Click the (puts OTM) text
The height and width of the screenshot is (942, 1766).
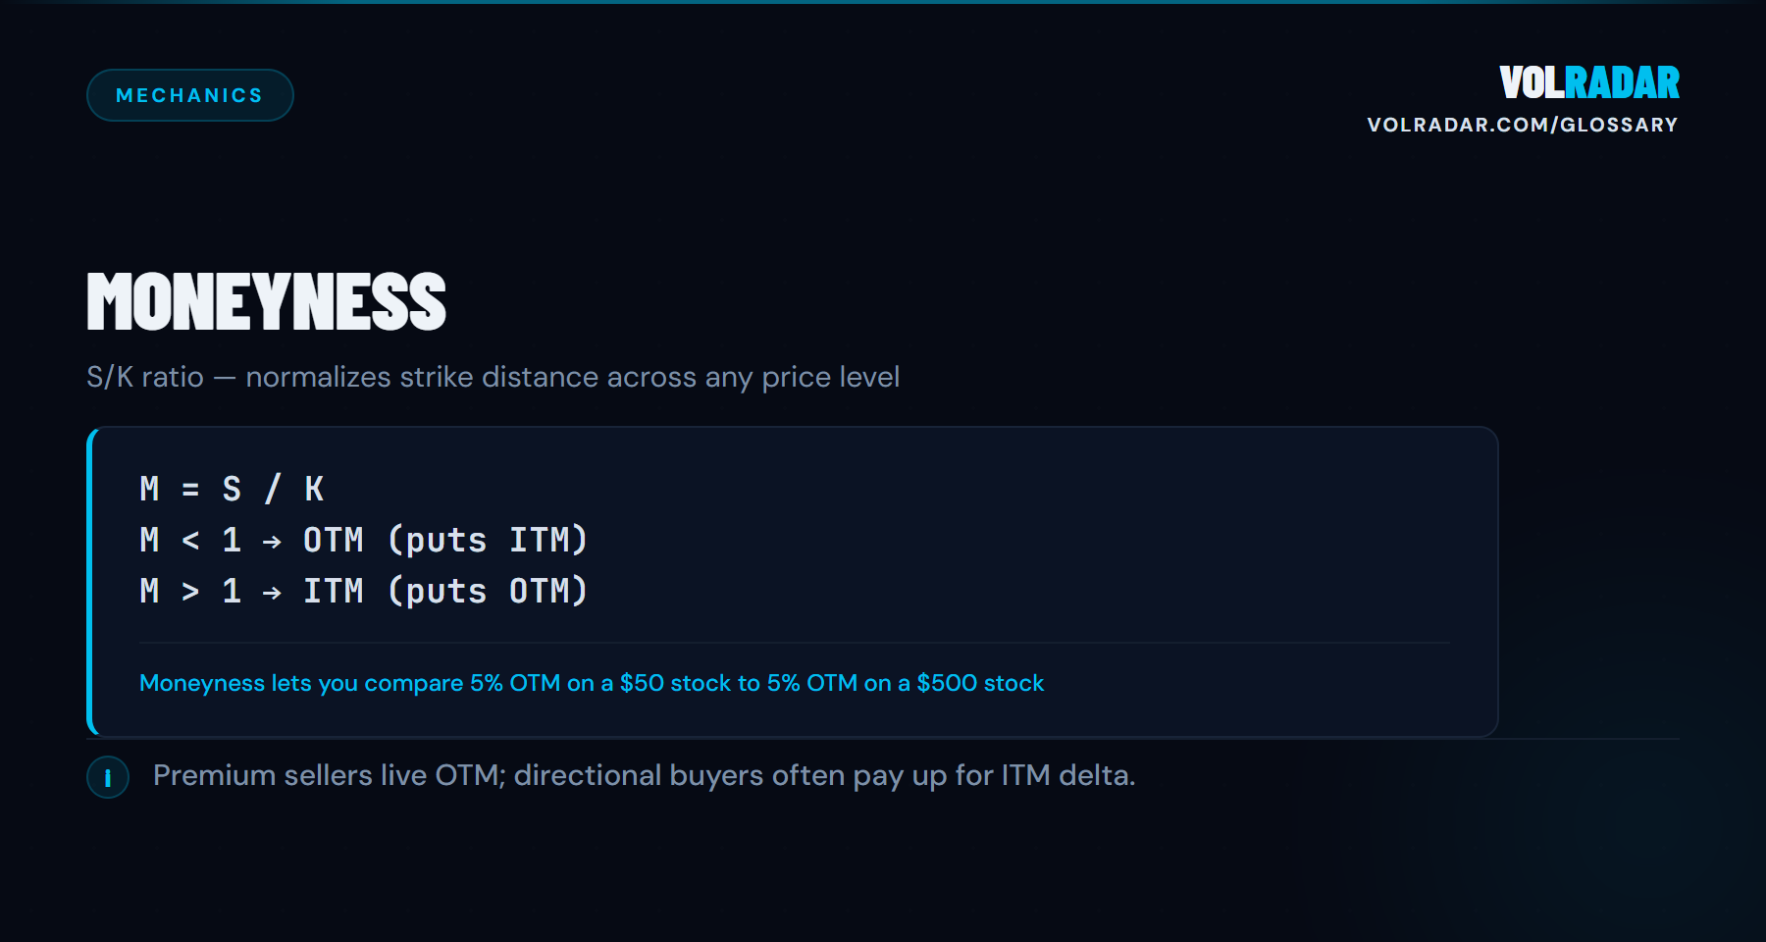pyautogui.click(x=488, y=591)
